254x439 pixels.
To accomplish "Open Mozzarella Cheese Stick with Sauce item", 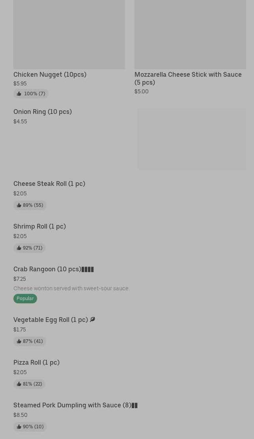I will coord(188,78).
